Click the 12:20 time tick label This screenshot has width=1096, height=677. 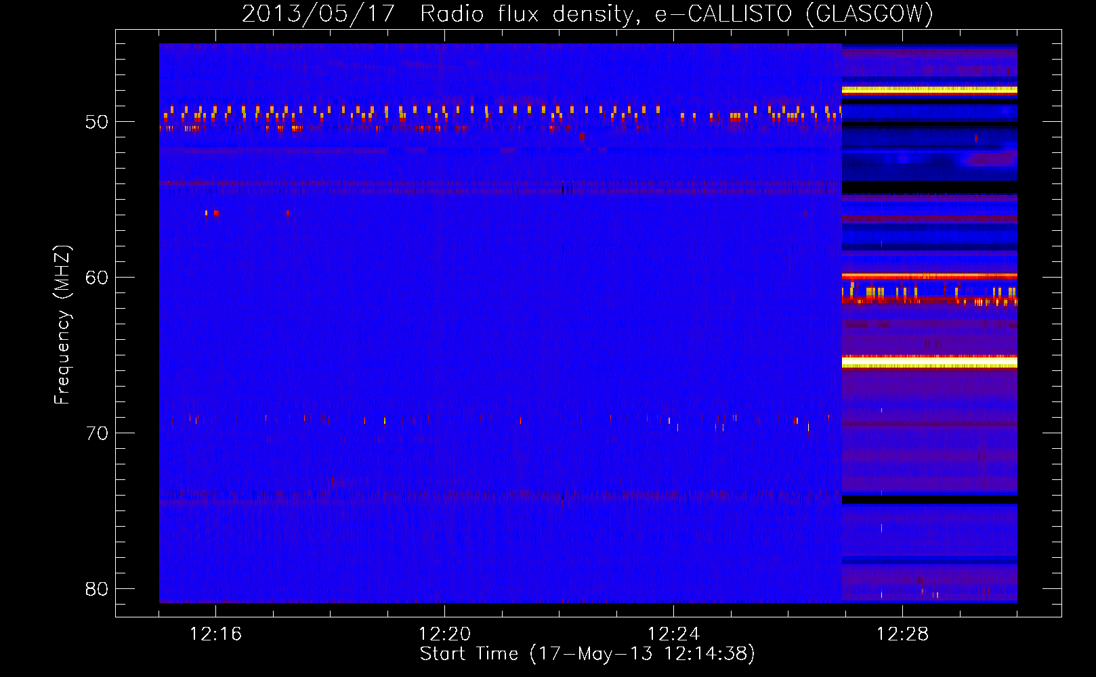tap(444, 634)
